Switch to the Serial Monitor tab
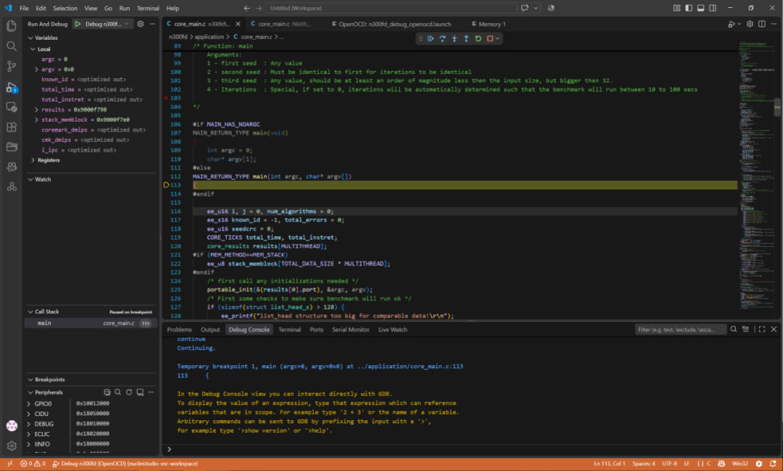Image resolution: width=783 pixels, height=471 pixels. click(x=351, y=329)
